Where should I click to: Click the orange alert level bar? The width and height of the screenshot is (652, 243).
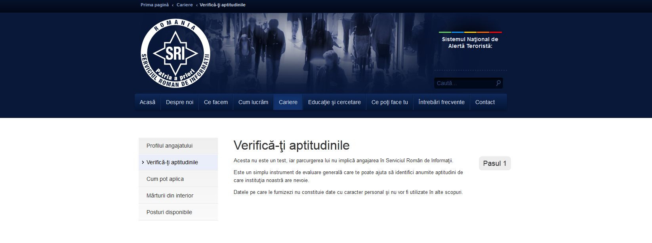click(x=483, y=32)
